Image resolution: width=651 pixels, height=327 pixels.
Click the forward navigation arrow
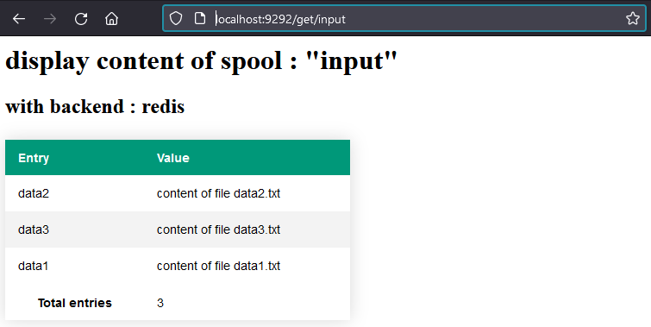[x=50, y=19]
